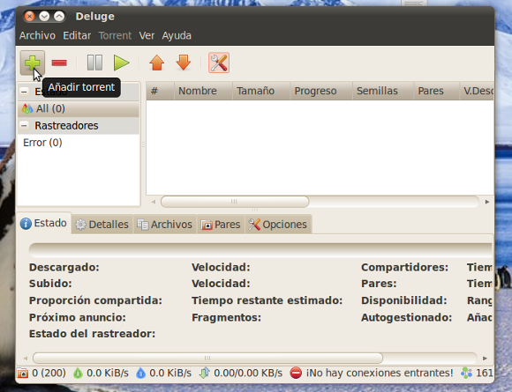The image size is (512, 392).
Task: Click the status panel horizontal scrollbar thumb
Action: click(207, 359)
